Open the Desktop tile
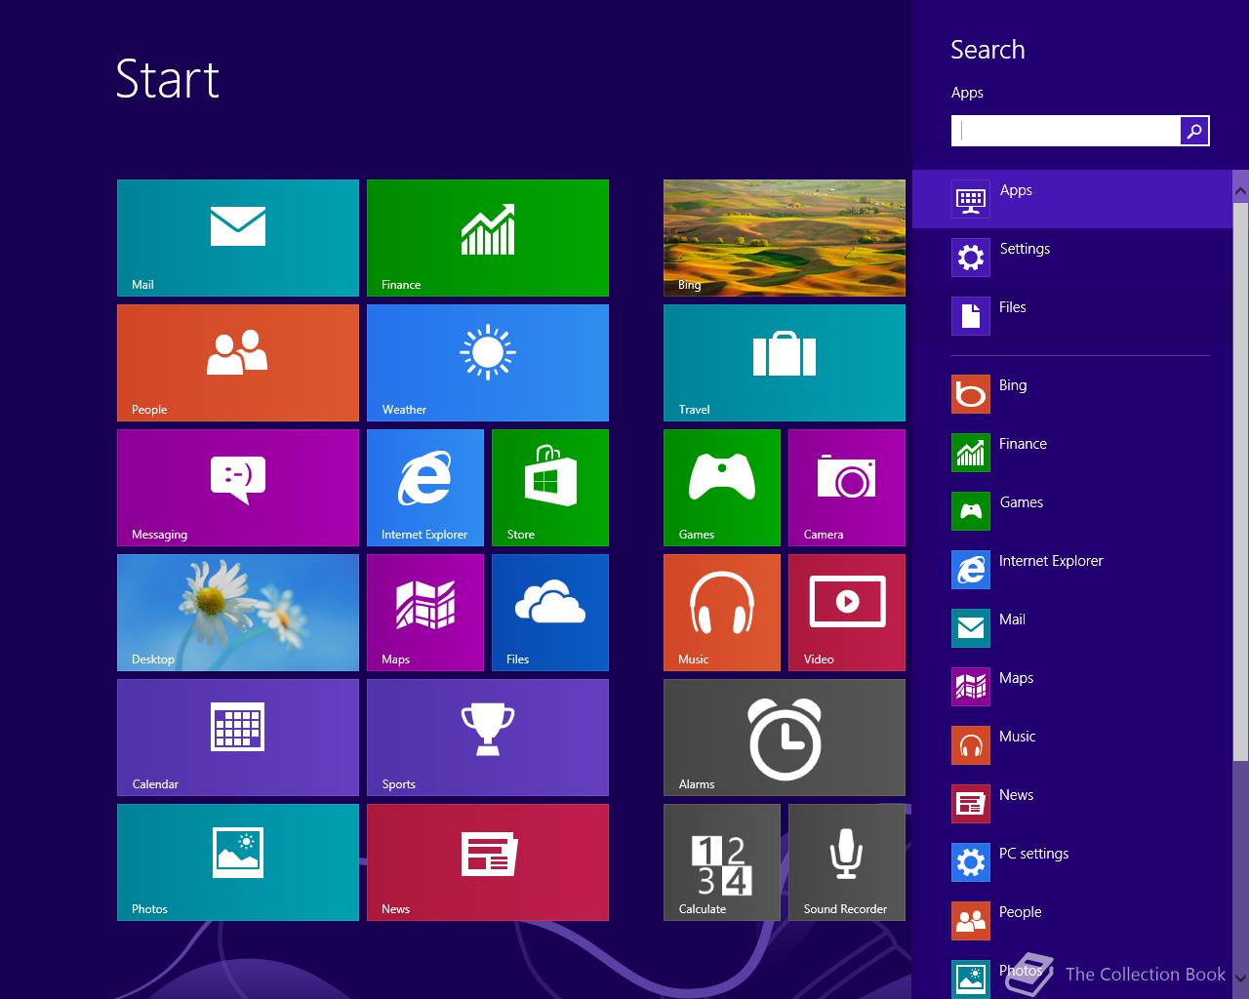Screen dimensions: 1249x999 238,613
